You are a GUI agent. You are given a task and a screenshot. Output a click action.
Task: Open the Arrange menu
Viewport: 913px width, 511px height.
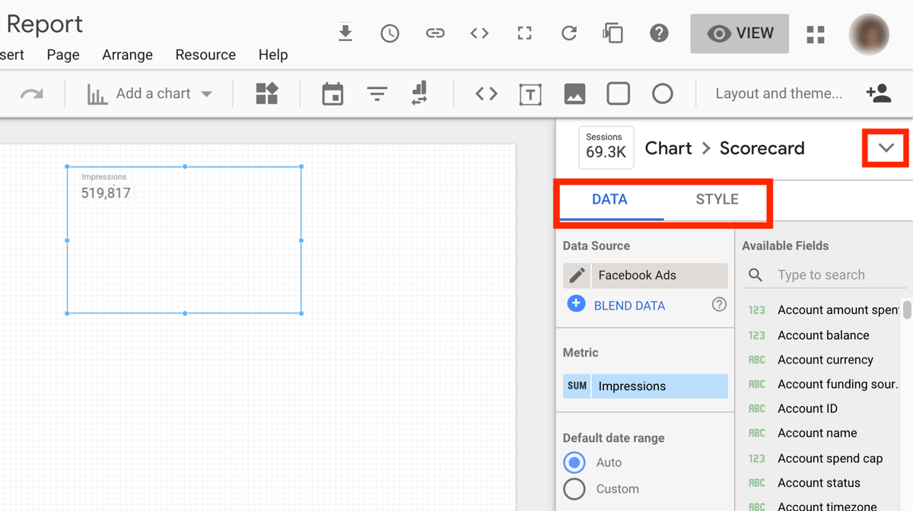(127, 55)
